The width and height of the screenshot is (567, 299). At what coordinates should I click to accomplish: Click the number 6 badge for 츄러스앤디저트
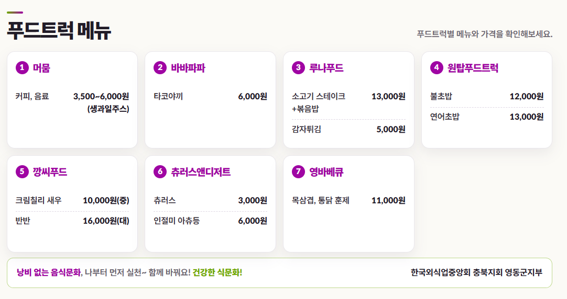coord(160,171)
